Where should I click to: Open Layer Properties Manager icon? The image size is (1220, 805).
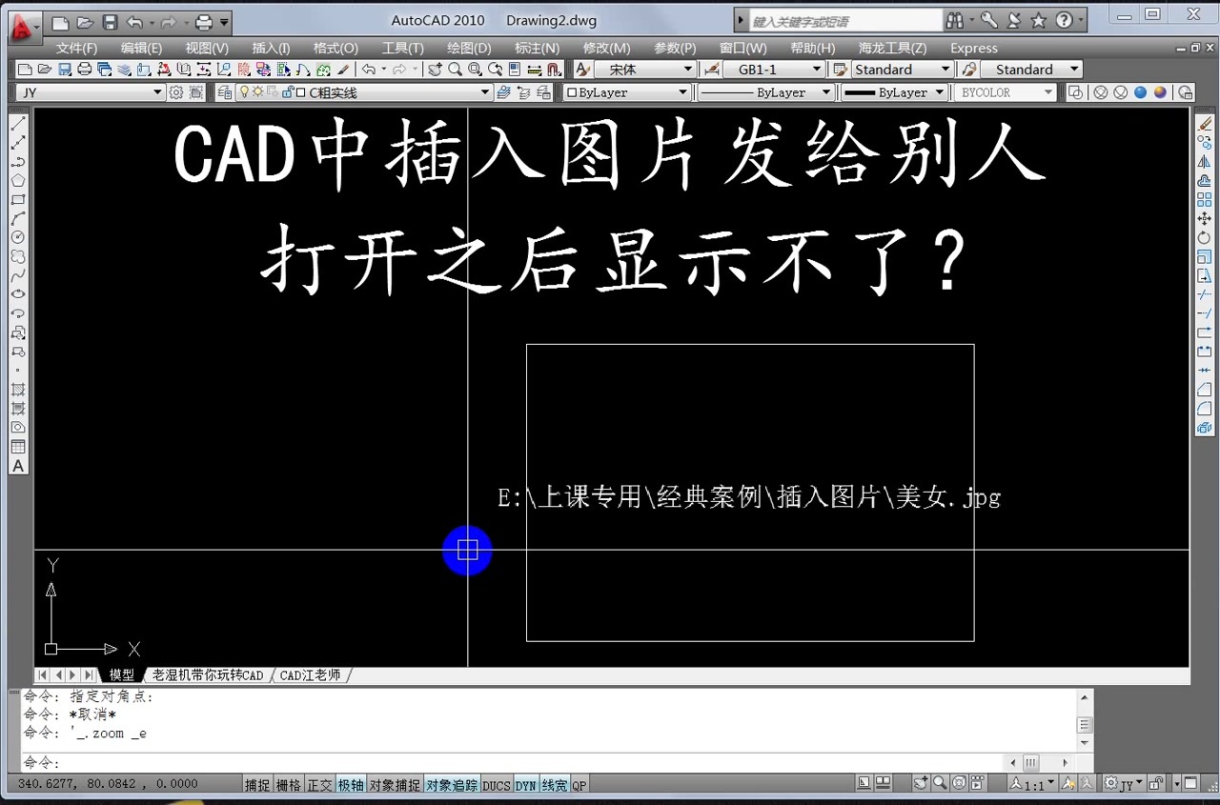point(225,92)
